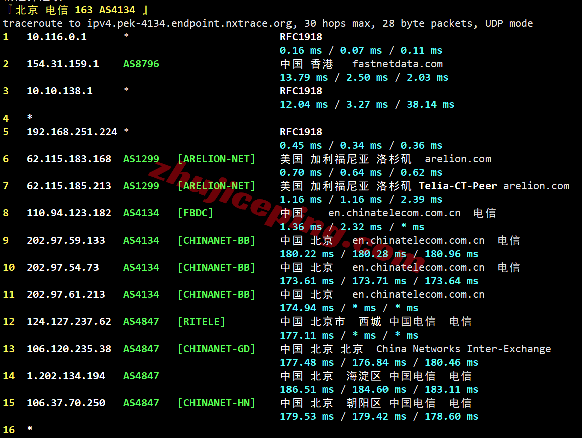Viewport: 582px width, 438px height.
Task: Click latency 177.11 ms on hop 12
Action: [x=307, y=335]
